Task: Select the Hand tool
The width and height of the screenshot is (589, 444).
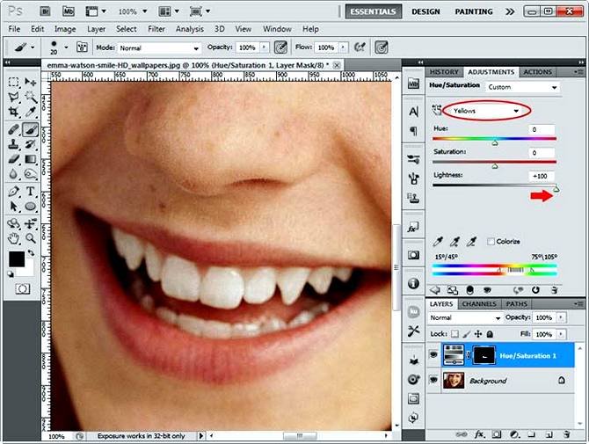Action: (13, 238)
